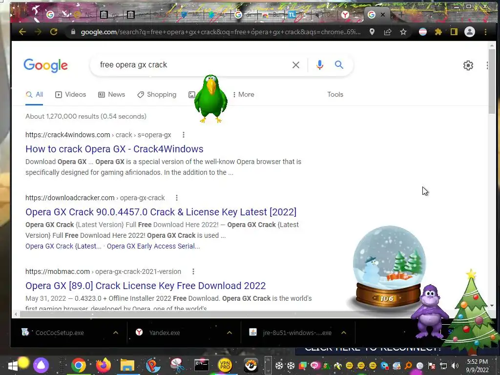Open the search Tools options
Image resolution: width=500 pixels, height=375 pixels.
(x=335, y=95)
